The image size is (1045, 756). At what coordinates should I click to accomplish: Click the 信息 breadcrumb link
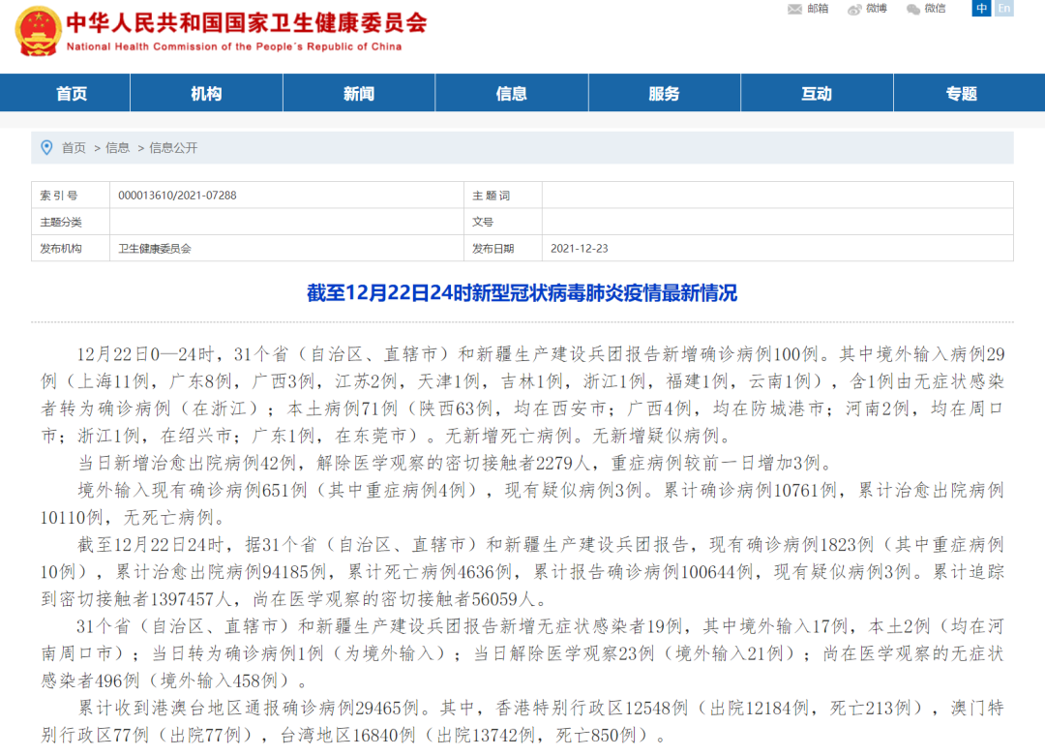pyautogui.click(x=118, y=148)
